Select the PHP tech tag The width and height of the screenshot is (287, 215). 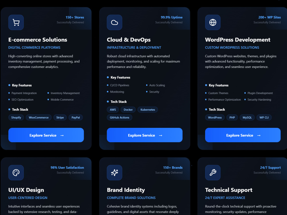coord(232,118)
